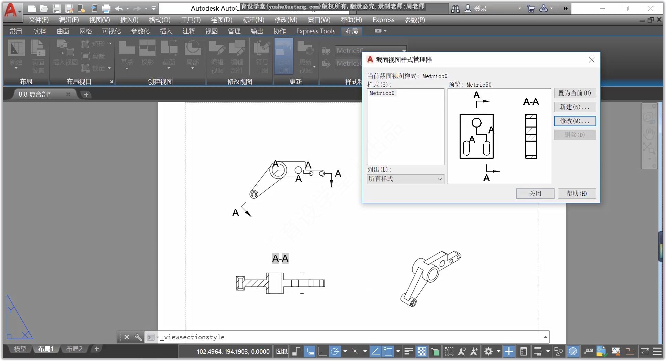666x361 pixels.
Task: Click the 新建(N)... button in dialog
Action: 575,107
